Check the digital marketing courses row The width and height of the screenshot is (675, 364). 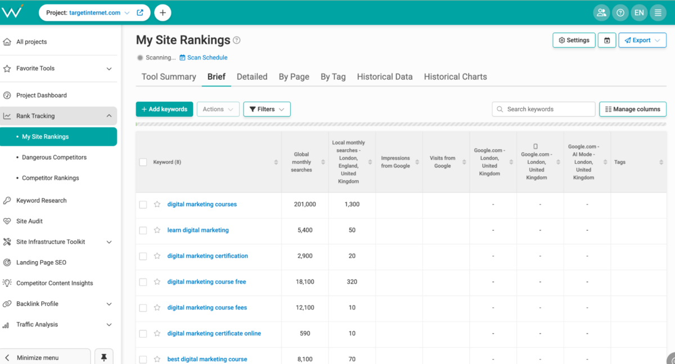click(143, 204)
